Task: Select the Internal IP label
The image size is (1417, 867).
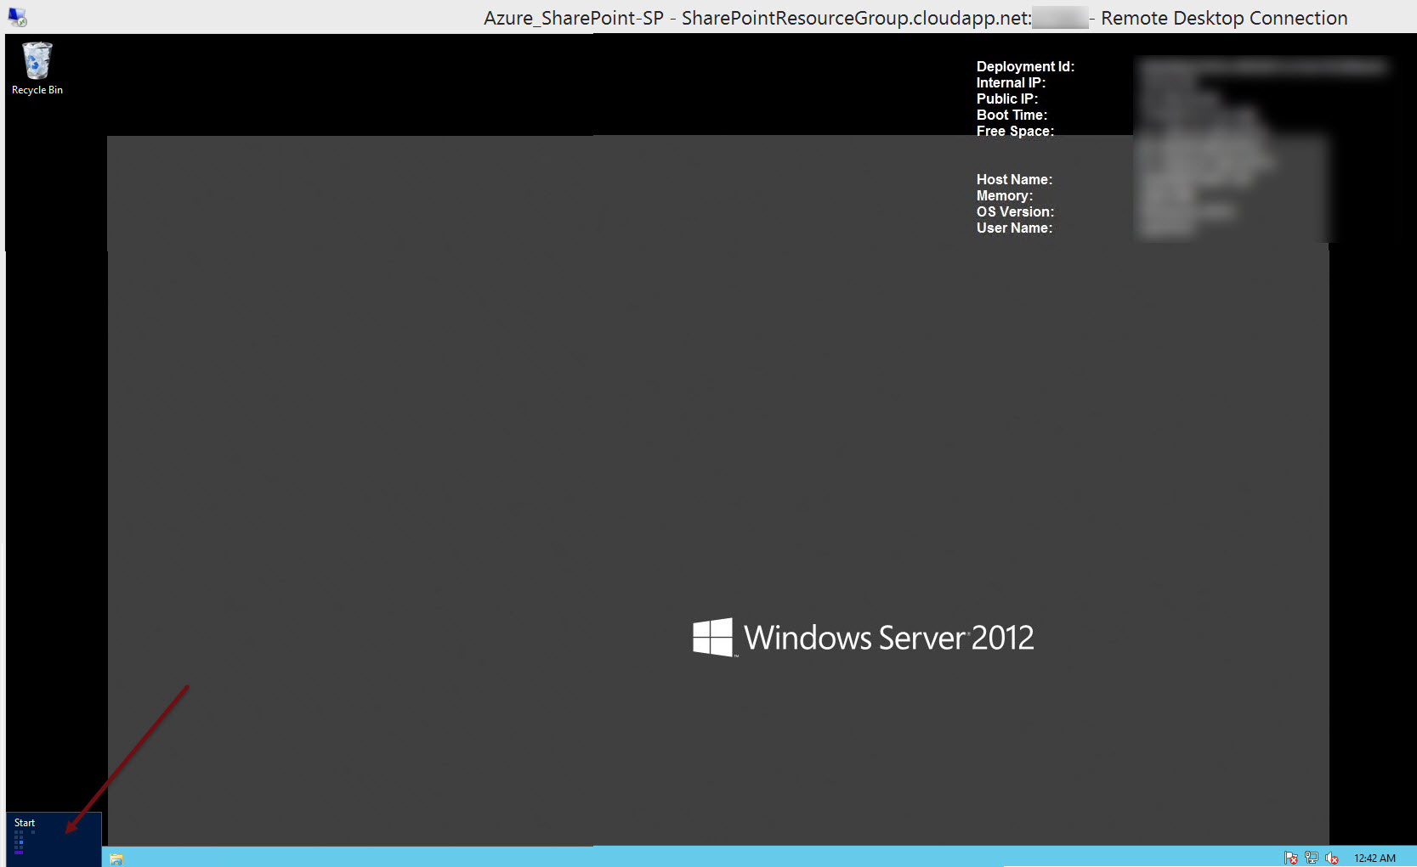Action: tap(1011, 82)
